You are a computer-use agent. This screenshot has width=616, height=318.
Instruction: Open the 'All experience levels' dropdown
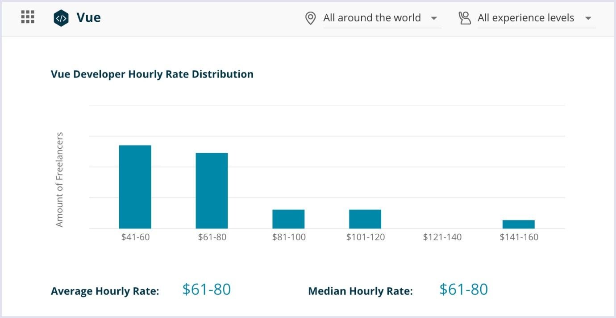point(537,18)
